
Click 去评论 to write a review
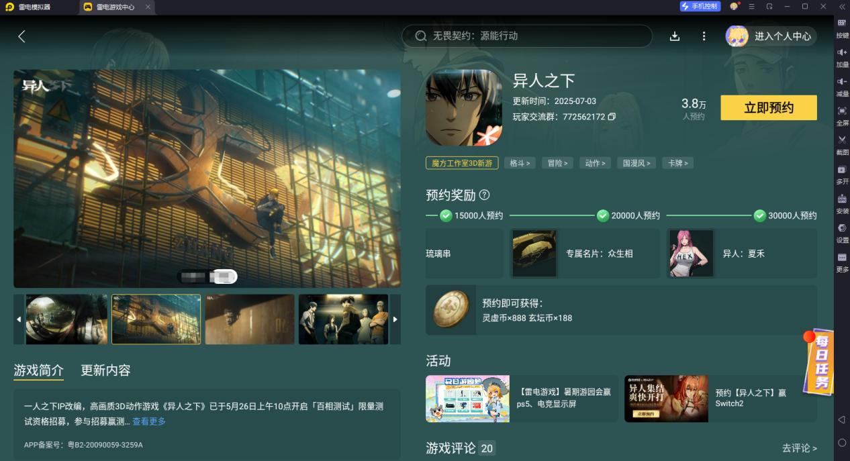click(x=799, y=448)
